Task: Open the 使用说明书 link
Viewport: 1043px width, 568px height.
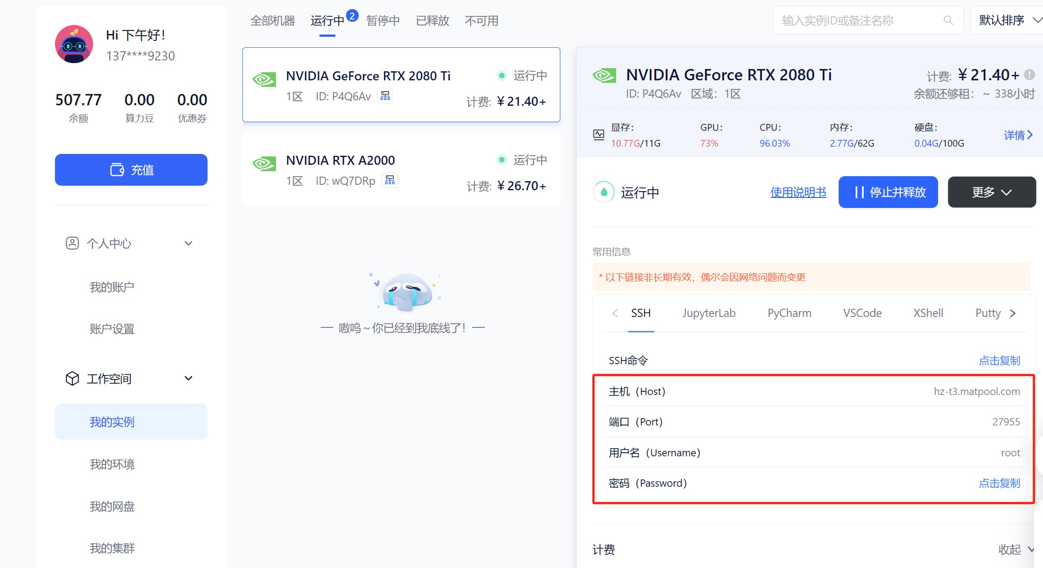Action: point(798,192)
